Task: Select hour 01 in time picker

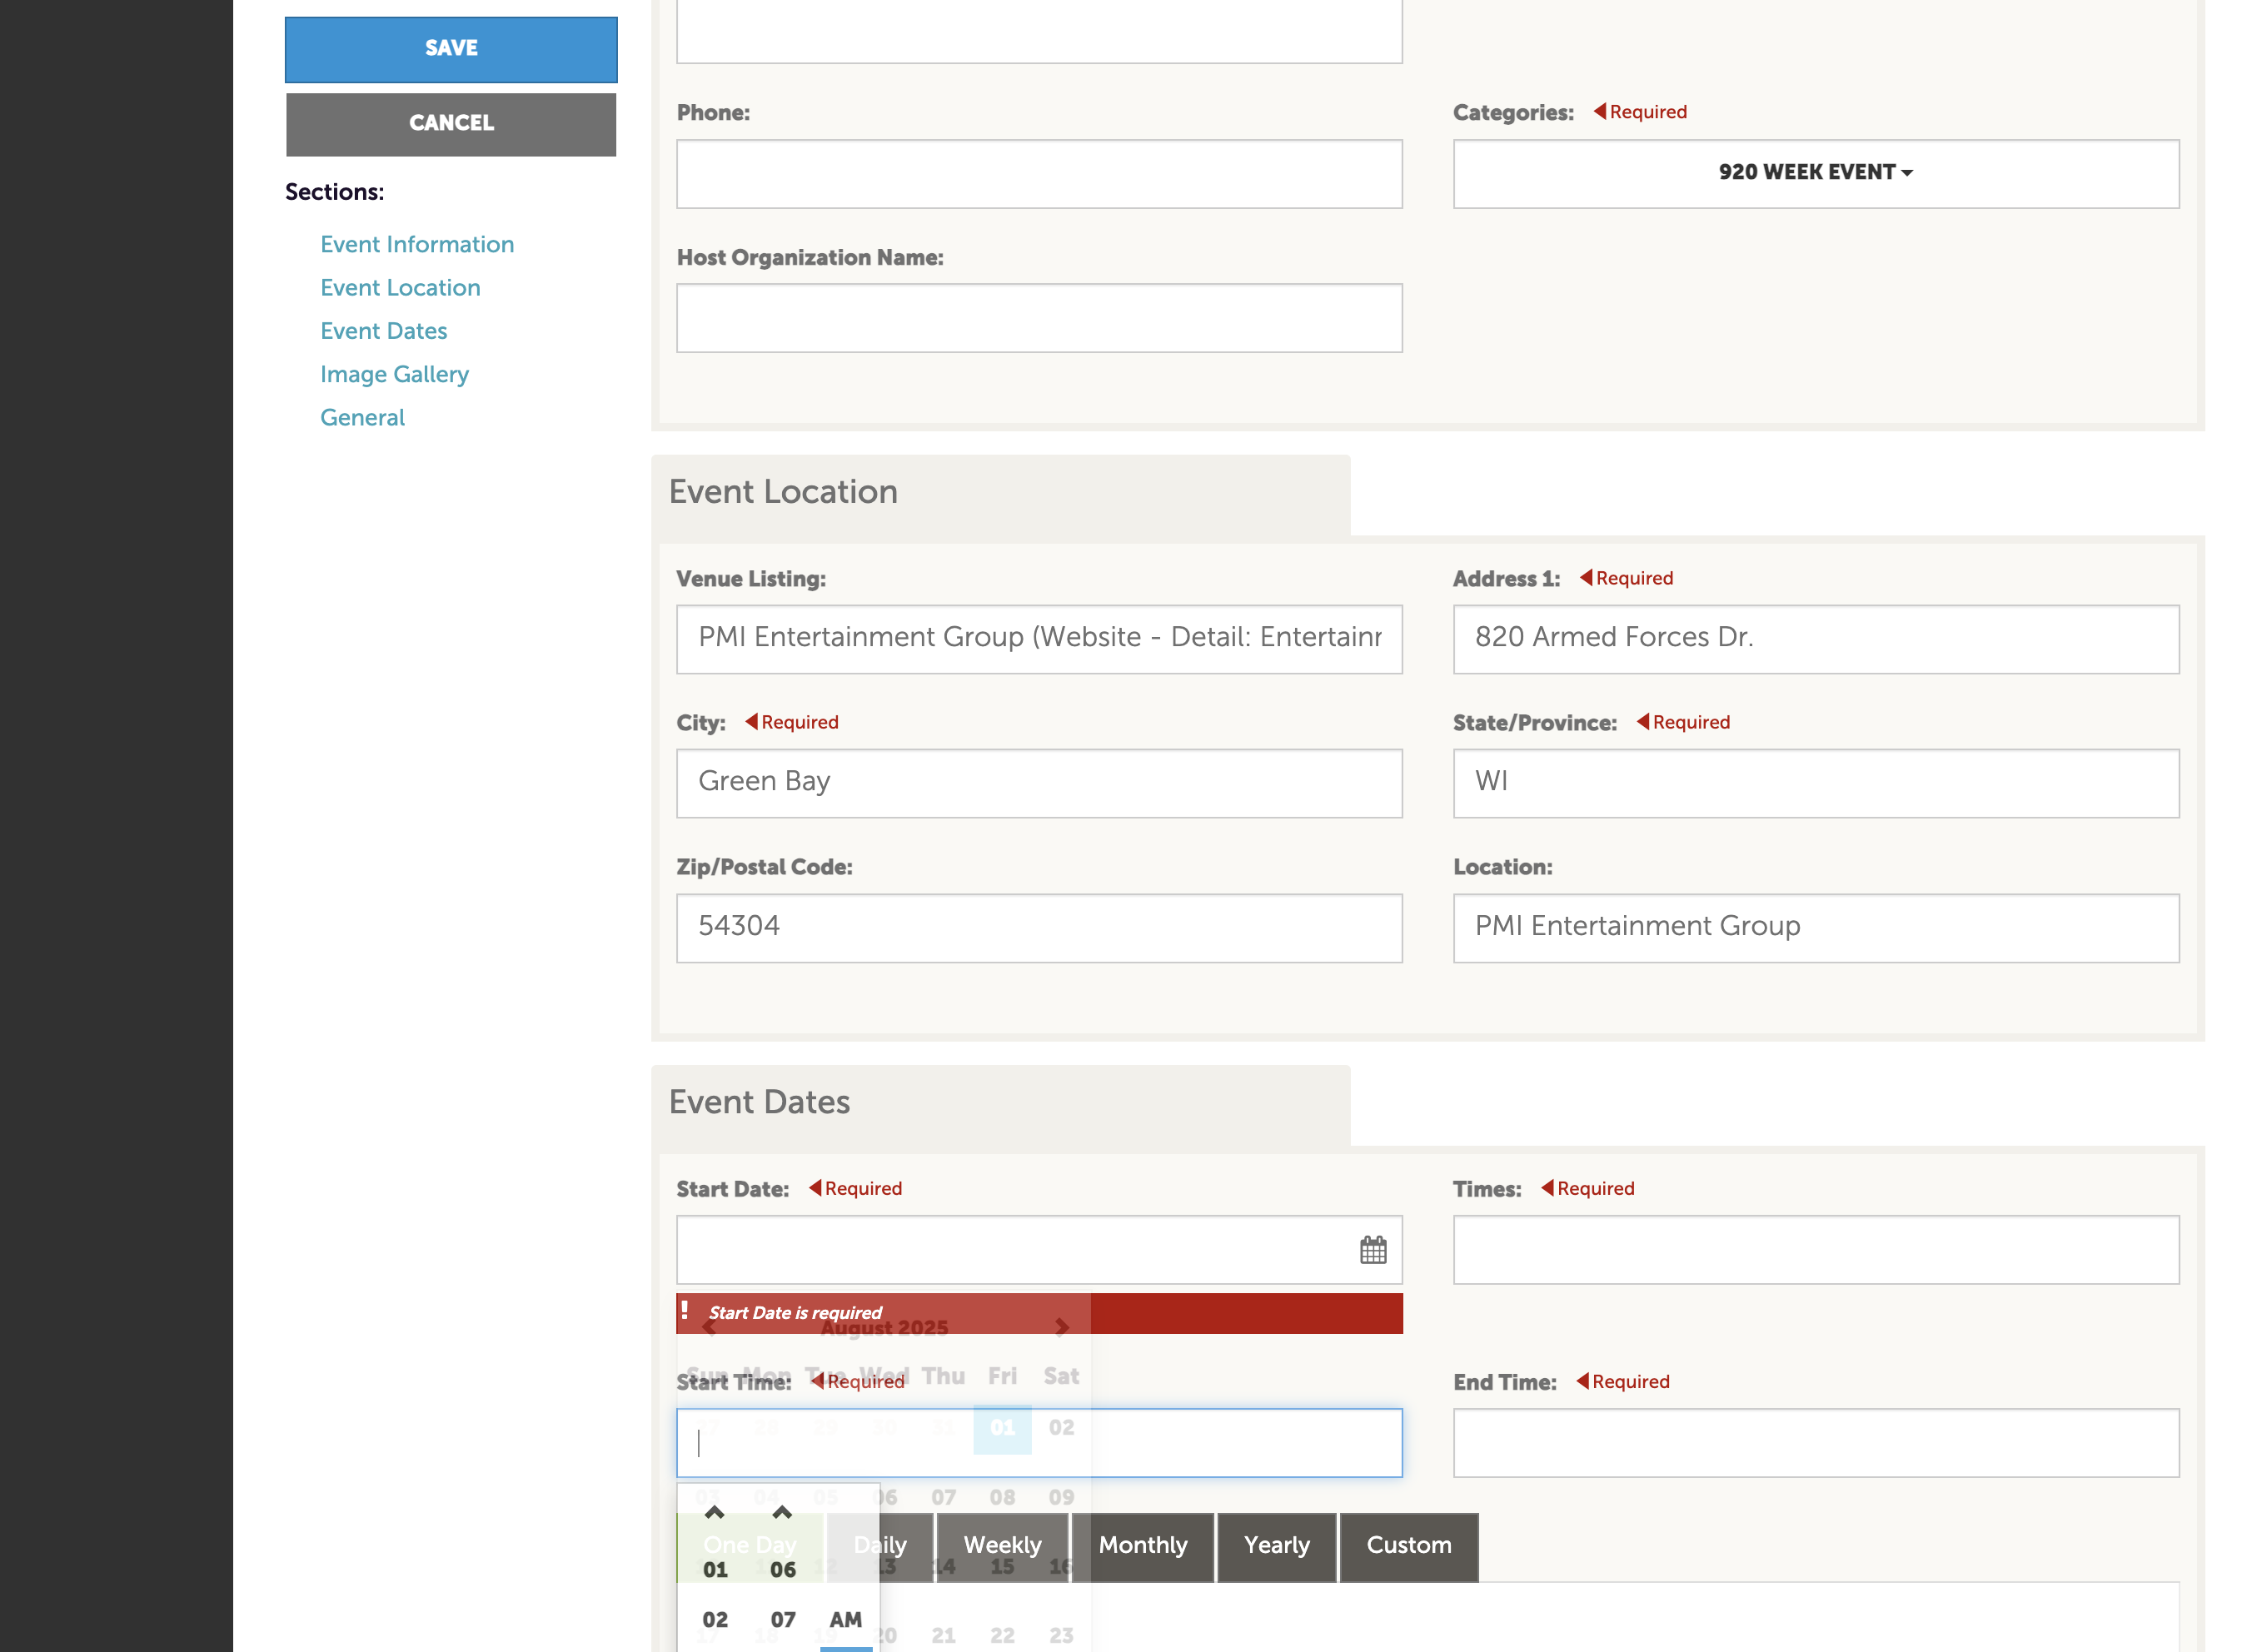Action: pos(714,1569)
